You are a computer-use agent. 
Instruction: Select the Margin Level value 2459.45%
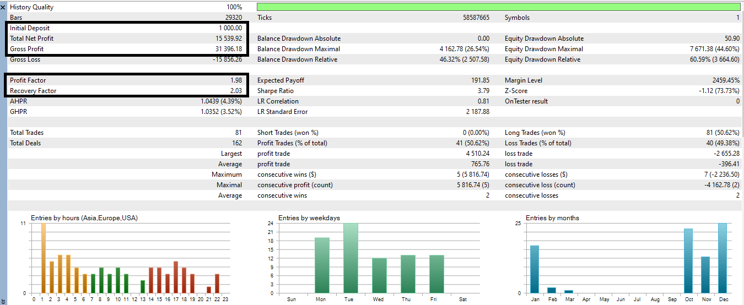[x=722, y=80]
